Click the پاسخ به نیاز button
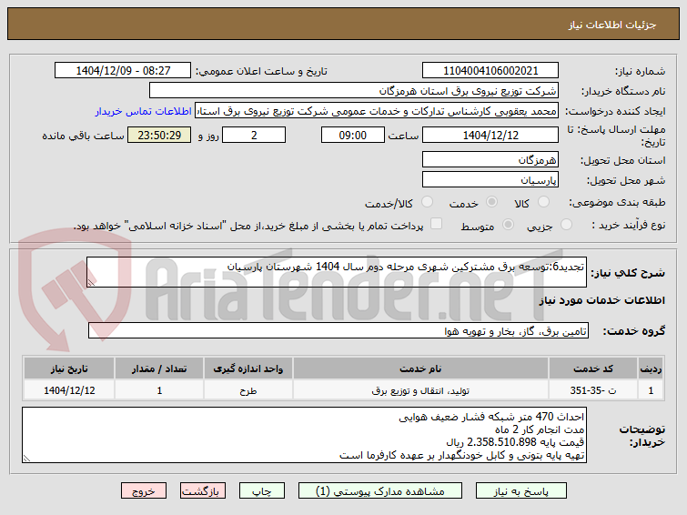687x515 pixels. pyautogui.click(x=521, y=491)
